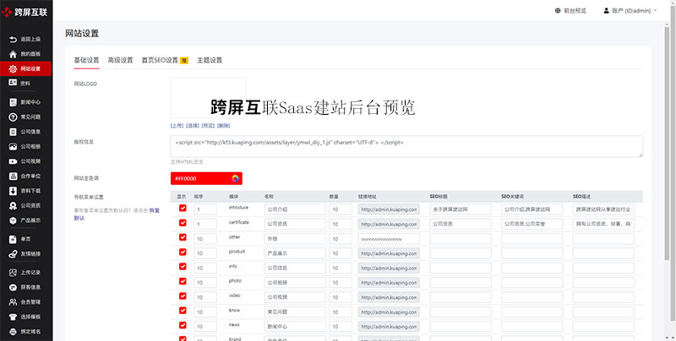Image resolution: width=676 pixels, height=341 pixels.
Task: Toggle display checkbox for know row
Action: pos(183,311)
